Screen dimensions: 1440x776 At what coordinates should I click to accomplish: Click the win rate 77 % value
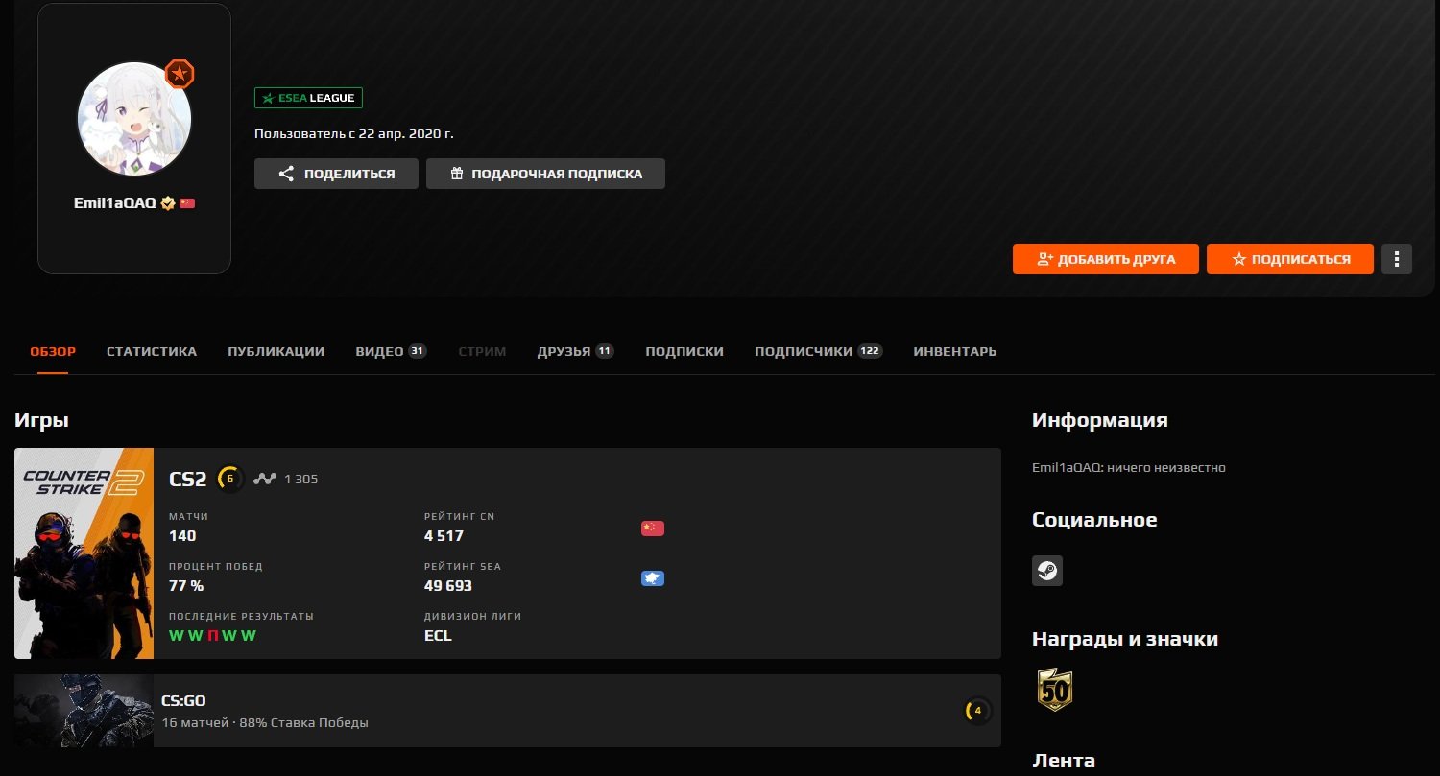click(186, 585)
